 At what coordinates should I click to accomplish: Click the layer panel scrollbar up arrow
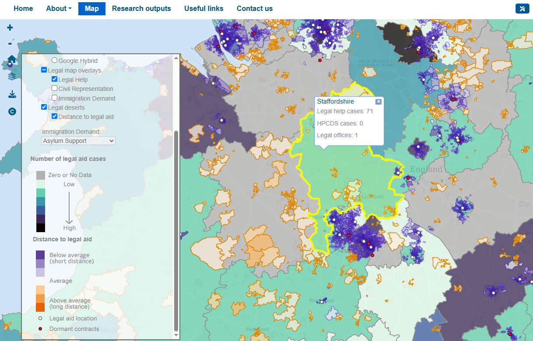[176, 58]
